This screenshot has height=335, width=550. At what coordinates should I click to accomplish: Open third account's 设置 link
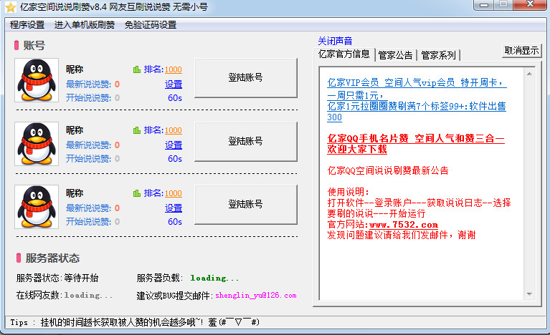click(174, 208)
